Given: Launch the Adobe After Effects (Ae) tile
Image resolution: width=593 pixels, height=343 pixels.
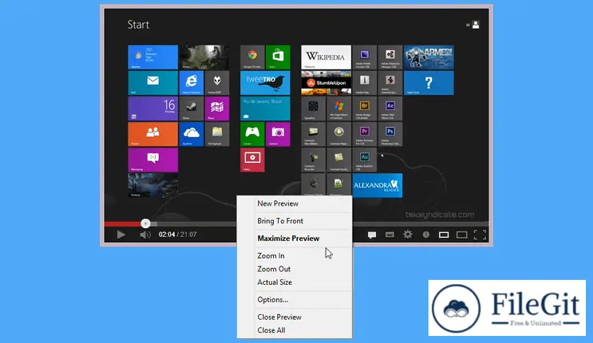Looking at the screenshot, I should [x=390, y=108].
